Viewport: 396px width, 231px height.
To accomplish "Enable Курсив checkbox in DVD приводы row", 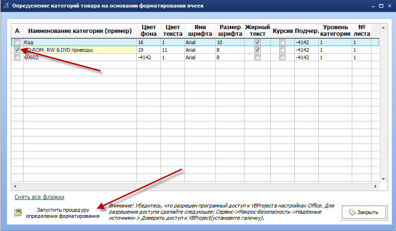I will point(282,50).
